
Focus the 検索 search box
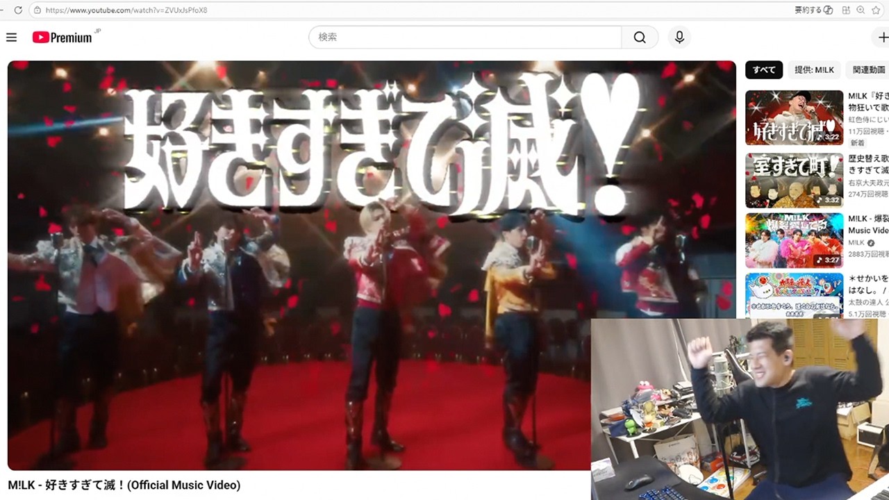coord(465,37)
